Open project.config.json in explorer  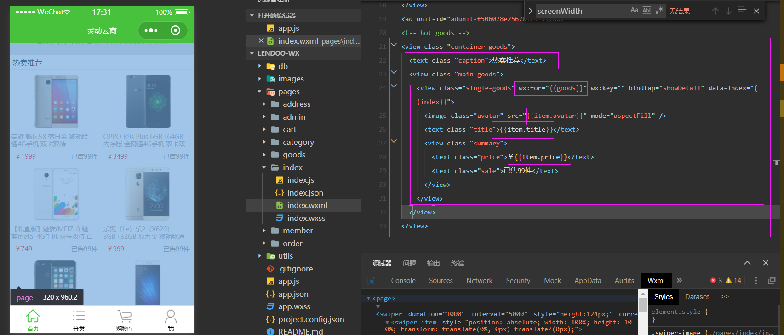(311, 319)
